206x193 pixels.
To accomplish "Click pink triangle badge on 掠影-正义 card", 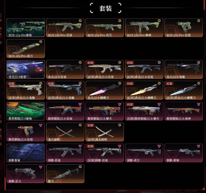I will tap(41, 167).
